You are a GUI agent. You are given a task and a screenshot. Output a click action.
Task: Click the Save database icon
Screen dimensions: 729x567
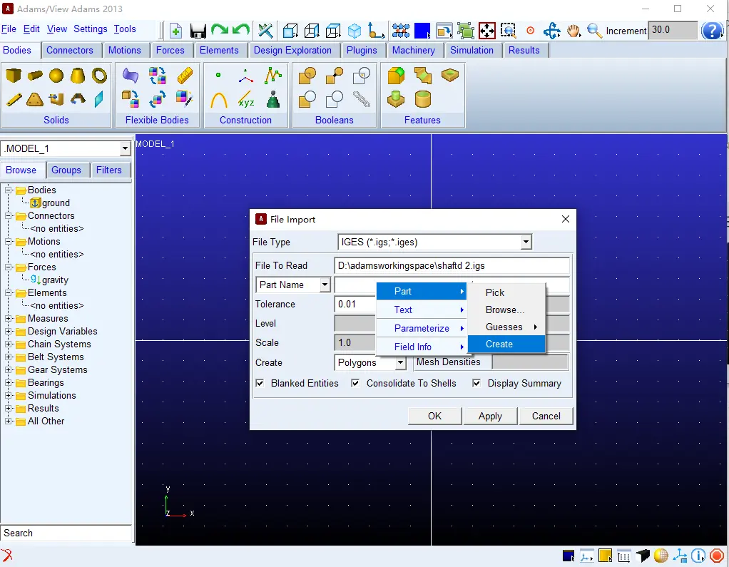pos(198,31)
